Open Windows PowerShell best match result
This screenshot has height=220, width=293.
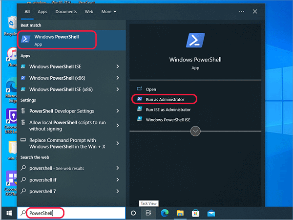71,40
